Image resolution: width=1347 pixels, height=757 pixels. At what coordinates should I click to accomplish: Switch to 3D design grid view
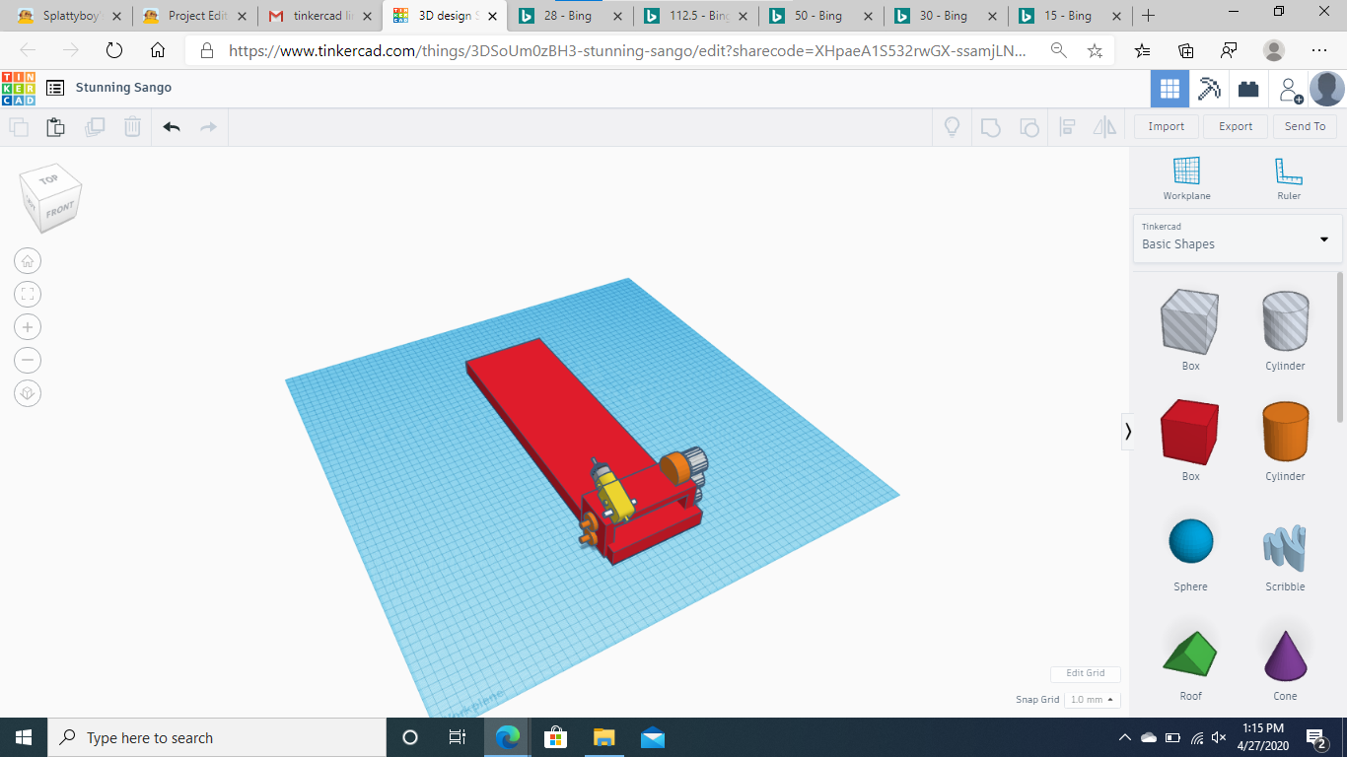tap(1170, 89)
